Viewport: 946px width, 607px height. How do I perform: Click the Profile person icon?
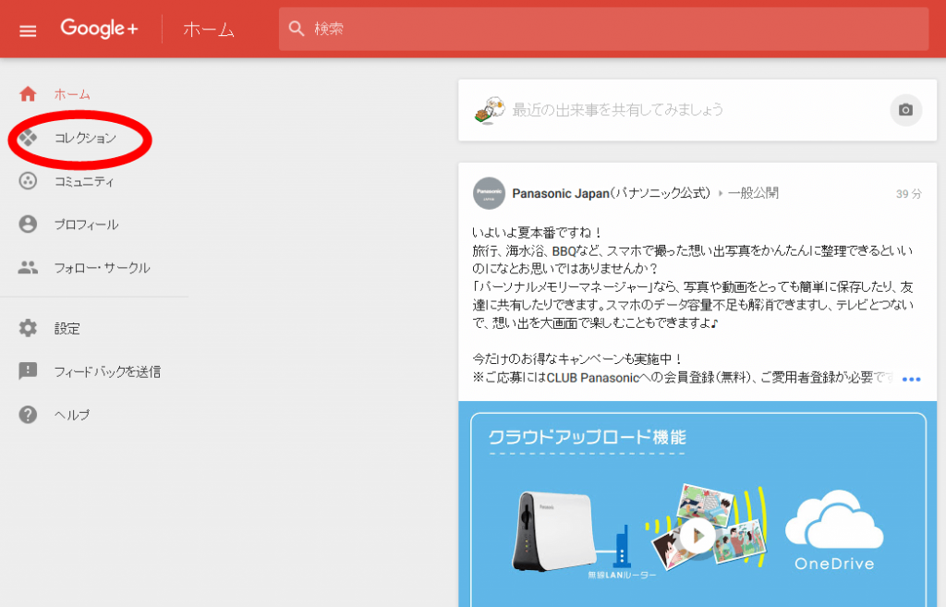pos(28,225)
